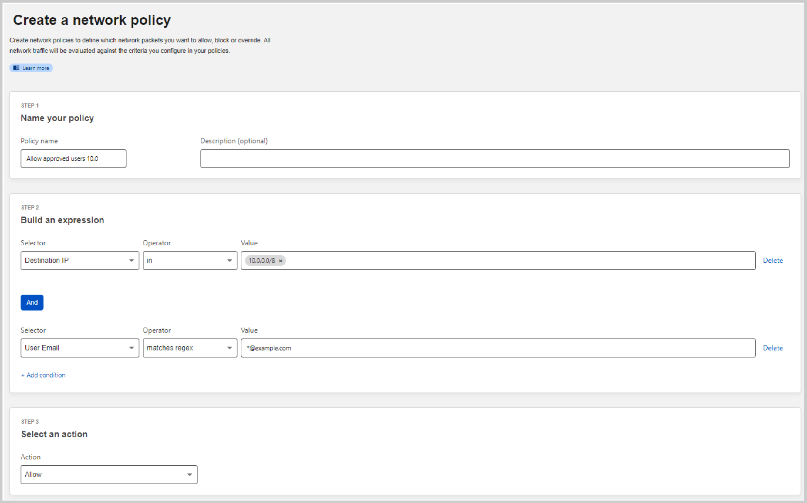Screen dimensions: 807x503
Task: Open the Destination IP selector dropdown
Action: (x=79, y=261)
